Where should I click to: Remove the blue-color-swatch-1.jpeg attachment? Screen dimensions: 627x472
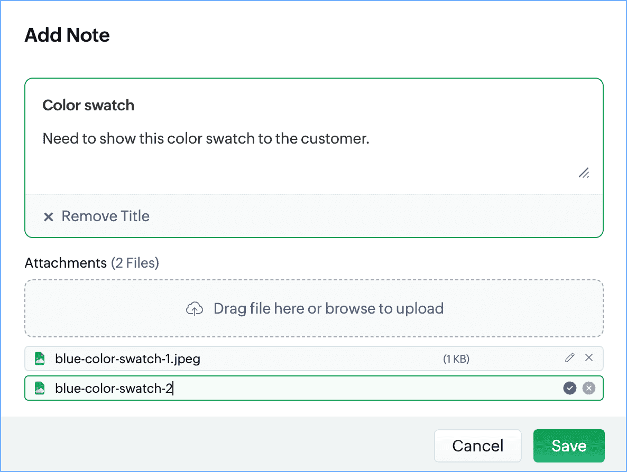click(x=589, y=358)
